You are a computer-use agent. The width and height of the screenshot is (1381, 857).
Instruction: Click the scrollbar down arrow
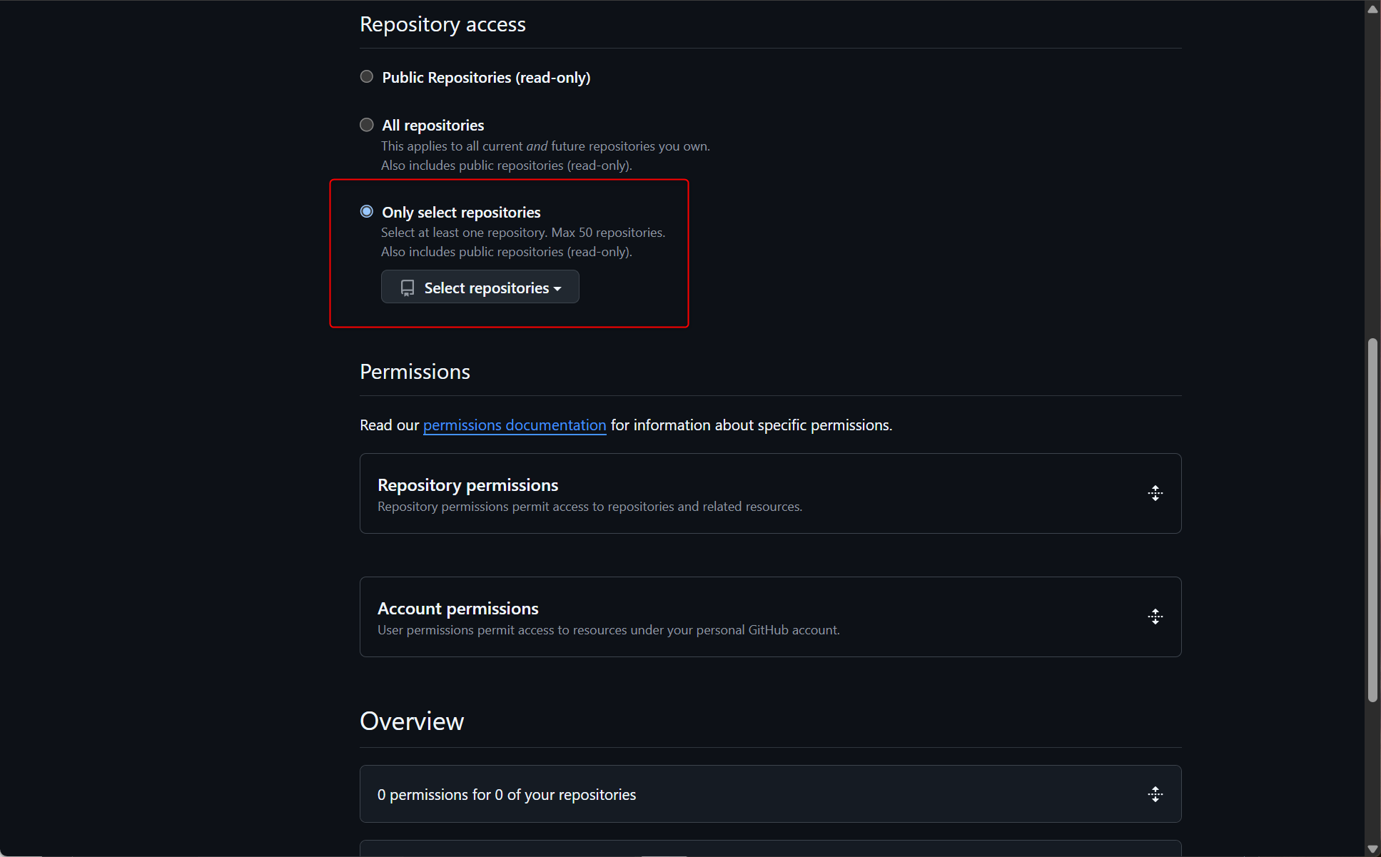point(1372,848)
